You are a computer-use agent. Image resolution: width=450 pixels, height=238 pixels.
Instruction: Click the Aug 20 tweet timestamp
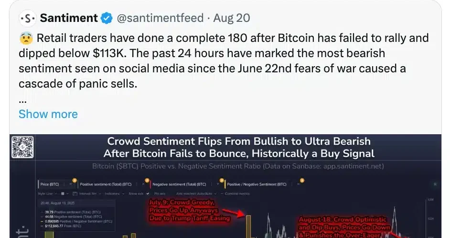pos(231,19)
